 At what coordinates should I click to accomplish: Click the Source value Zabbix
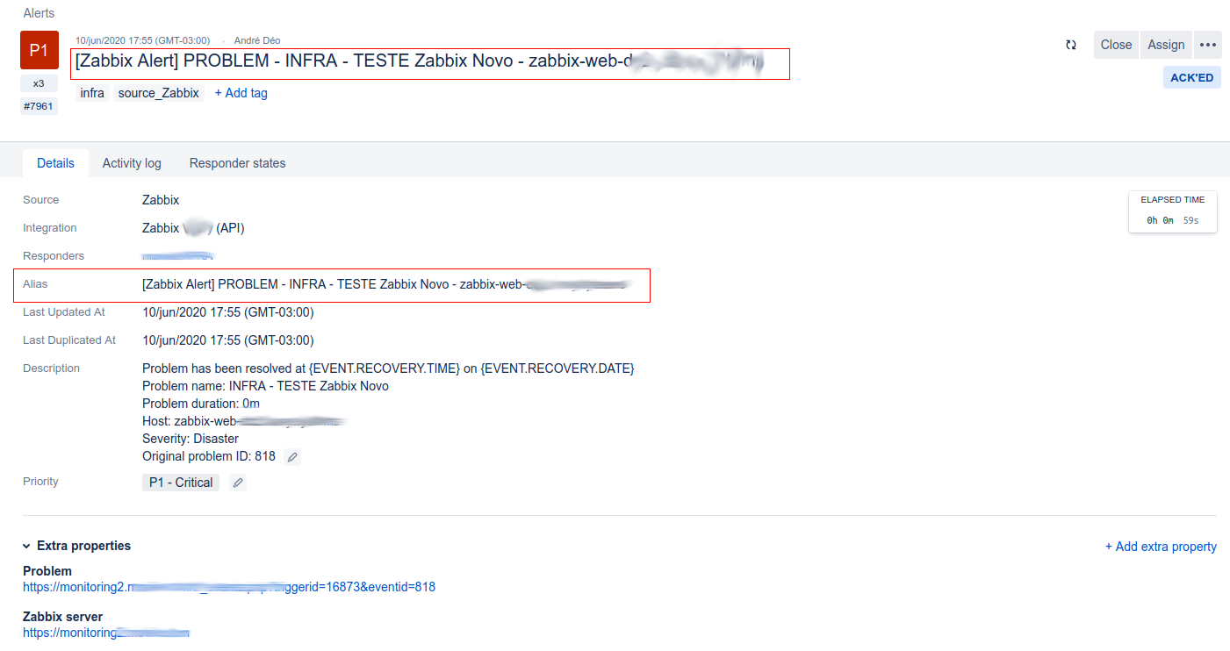(x=161, y=200)
